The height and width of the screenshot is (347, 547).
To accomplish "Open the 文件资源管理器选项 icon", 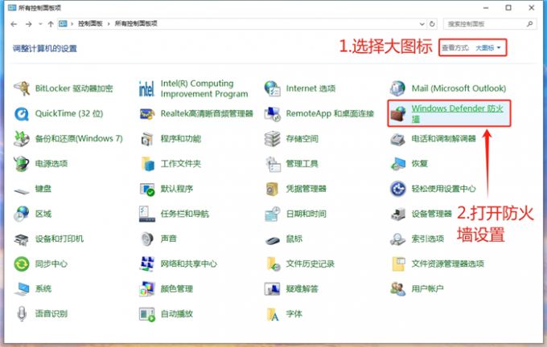I will point(397,264).
